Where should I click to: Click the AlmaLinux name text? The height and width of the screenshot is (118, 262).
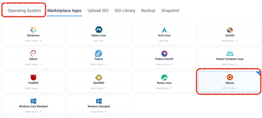[x=33, y=35]
